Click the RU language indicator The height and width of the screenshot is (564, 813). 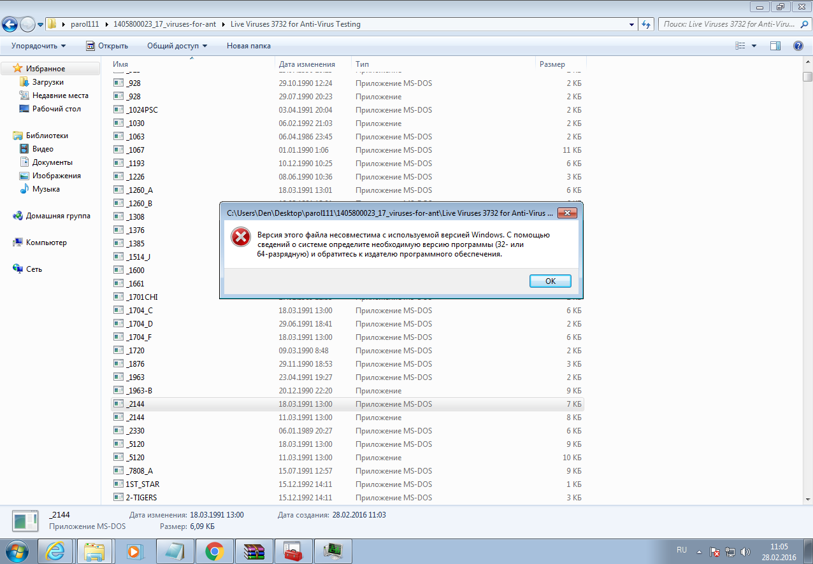point(682,549)
